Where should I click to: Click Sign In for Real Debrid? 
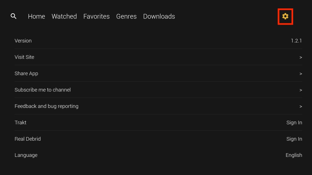tap(294, 139)
